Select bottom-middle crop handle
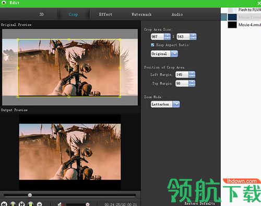This screenshot has height=206, width=261. click(69, 97)
